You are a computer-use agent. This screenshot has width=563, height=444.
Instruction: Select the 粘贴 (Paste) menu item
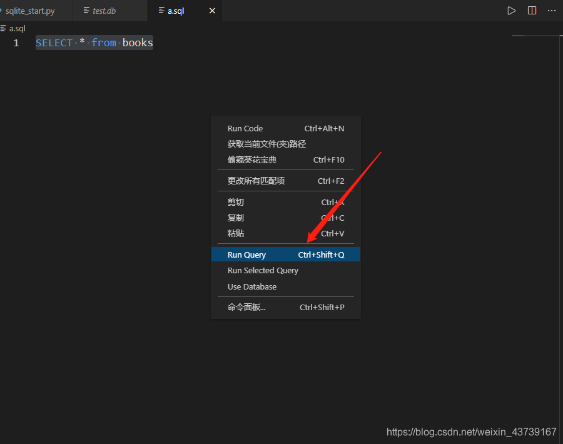point(236,233)
